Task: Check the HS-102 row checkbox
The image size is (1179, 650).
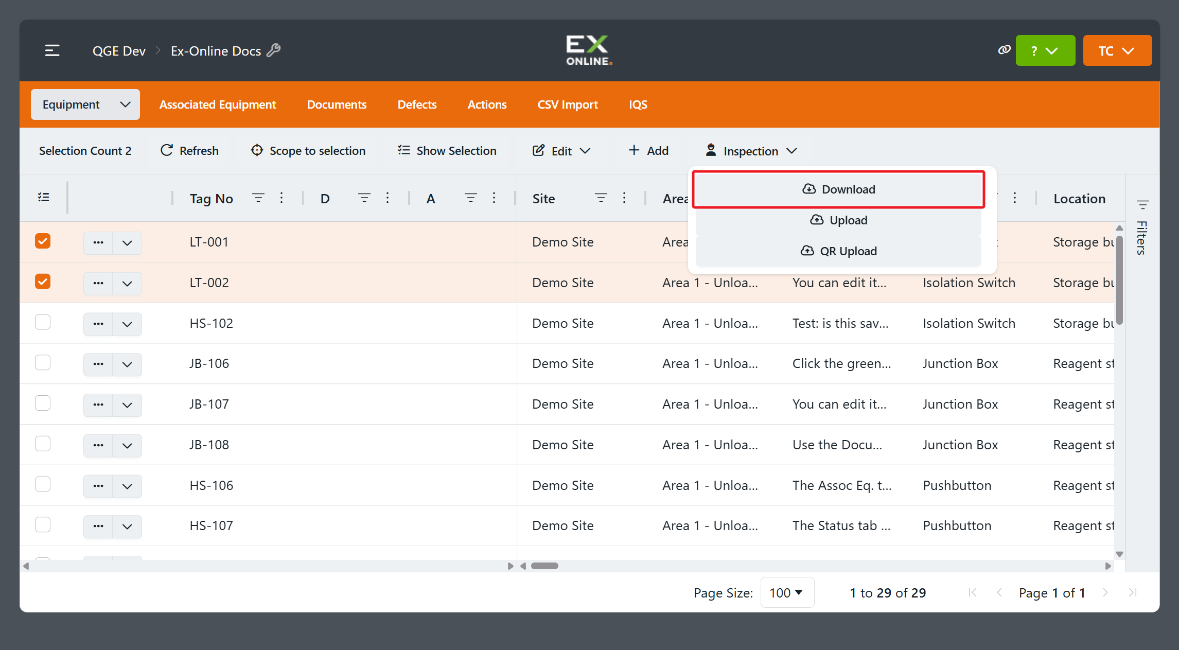Action: pyautogui.click(x=43, y=322)
